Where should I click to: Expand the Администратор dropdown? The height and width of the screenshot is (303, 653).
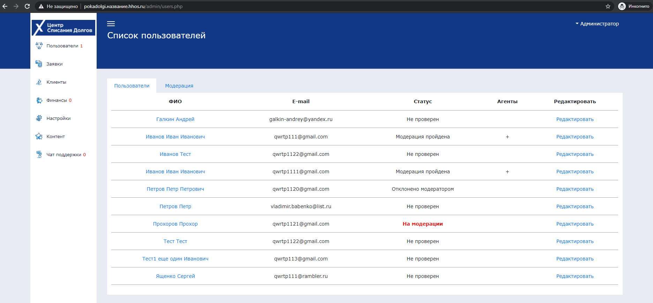coord(597,24)
